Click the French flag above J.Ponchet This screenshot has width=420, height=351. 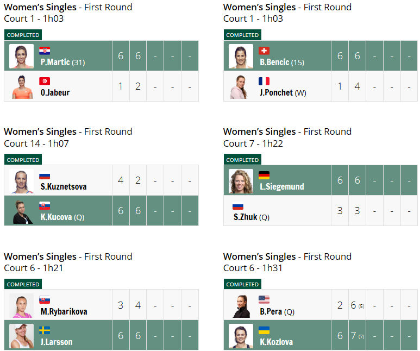coord(264,81)
